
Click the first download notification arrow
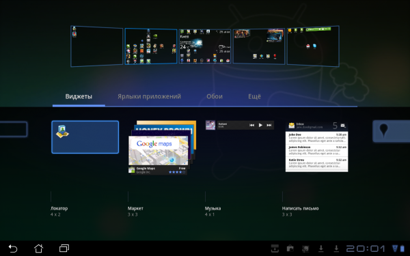pos(321,248)
